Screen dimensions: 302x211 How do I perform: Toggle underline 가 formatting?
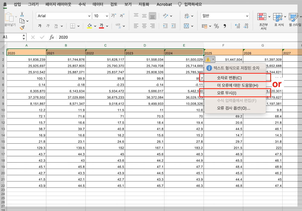(x=56, y=26)
